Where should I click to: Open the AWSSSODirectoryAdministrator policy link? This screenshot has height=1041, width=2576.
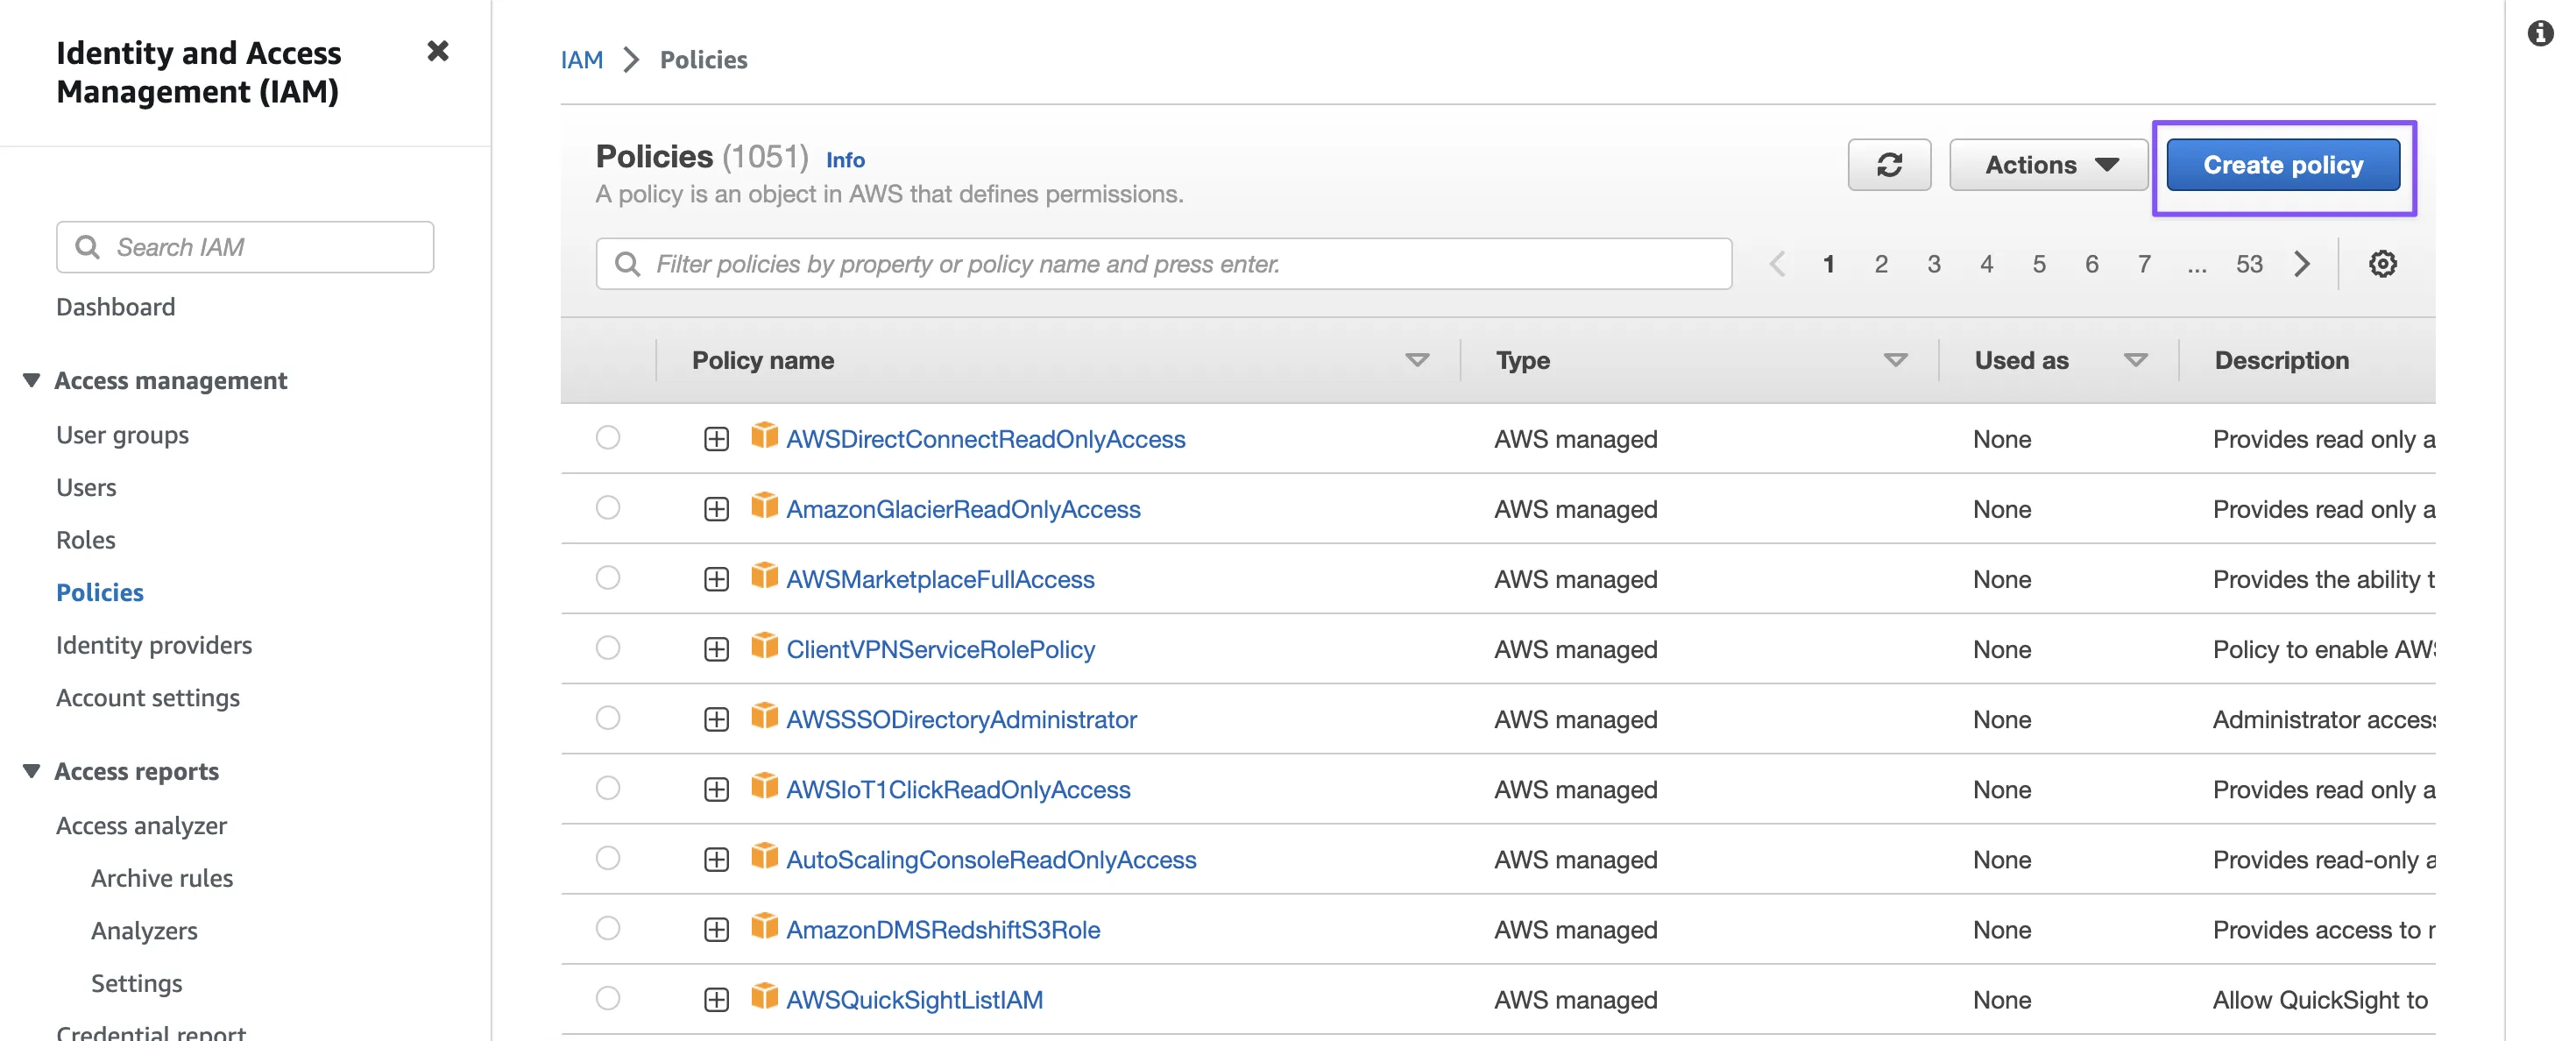click(x=961, y=719)
